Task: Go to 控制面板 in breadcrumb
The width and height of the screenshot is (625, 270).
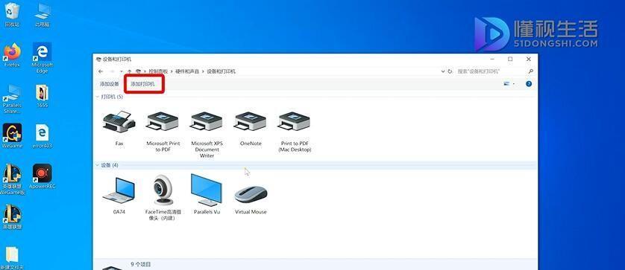Action: pos(159,71)
